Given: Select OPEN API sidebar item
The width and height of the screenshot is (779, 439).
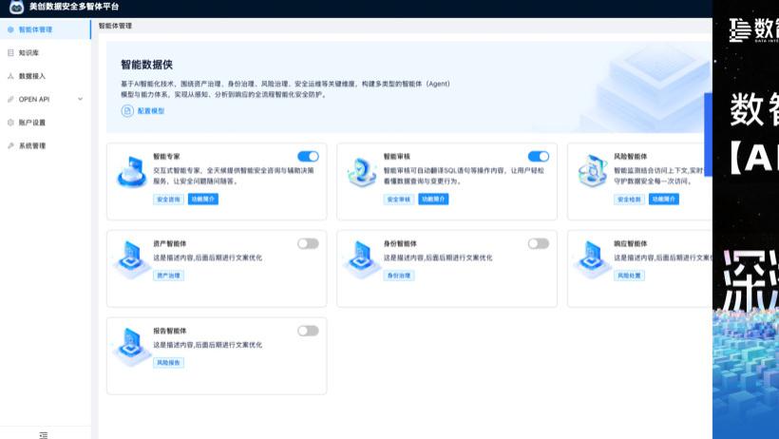Looking at the screenshot, I should 46,100.
